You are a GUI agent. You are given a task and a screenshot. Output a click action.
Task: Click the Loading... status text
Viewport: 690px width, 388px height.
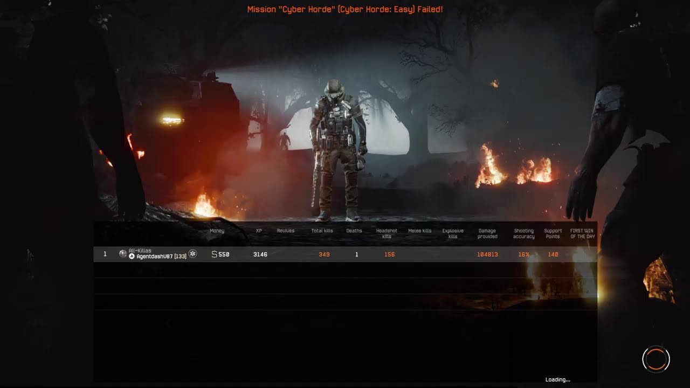pyautogui.click(x=557, y=379)
